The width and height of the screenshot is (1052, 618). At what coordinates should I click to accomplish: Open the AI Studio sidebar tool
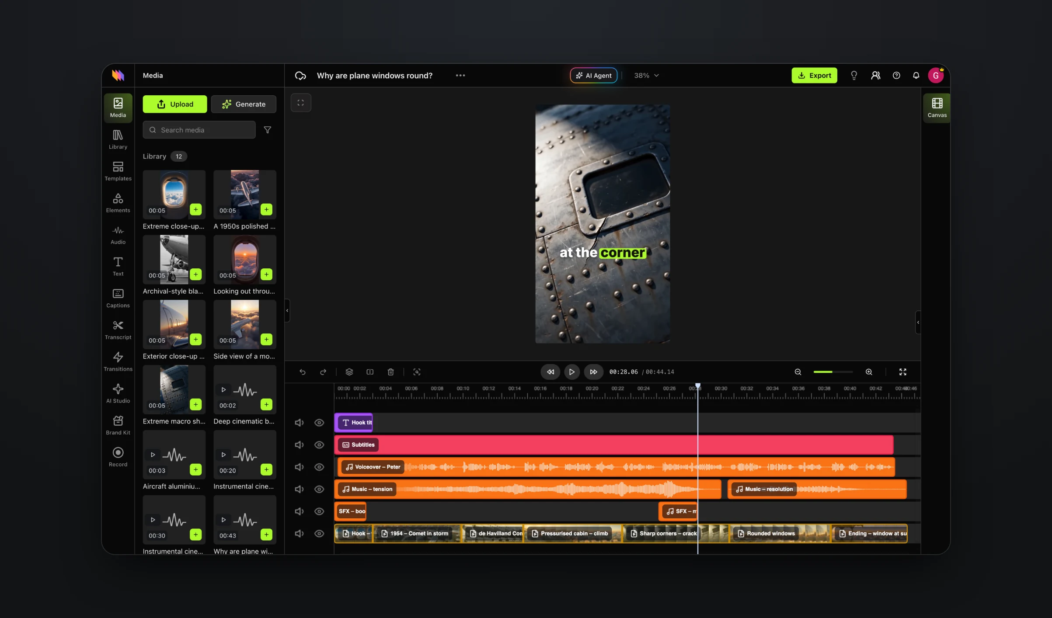click(118, 393)
